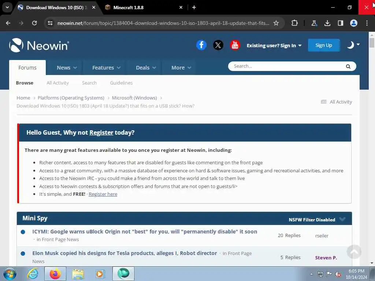Viewport: 375px width, 281px height.
Task: Switch to the Minecraft 1.8.8 tab
Action: pos(144,7)
